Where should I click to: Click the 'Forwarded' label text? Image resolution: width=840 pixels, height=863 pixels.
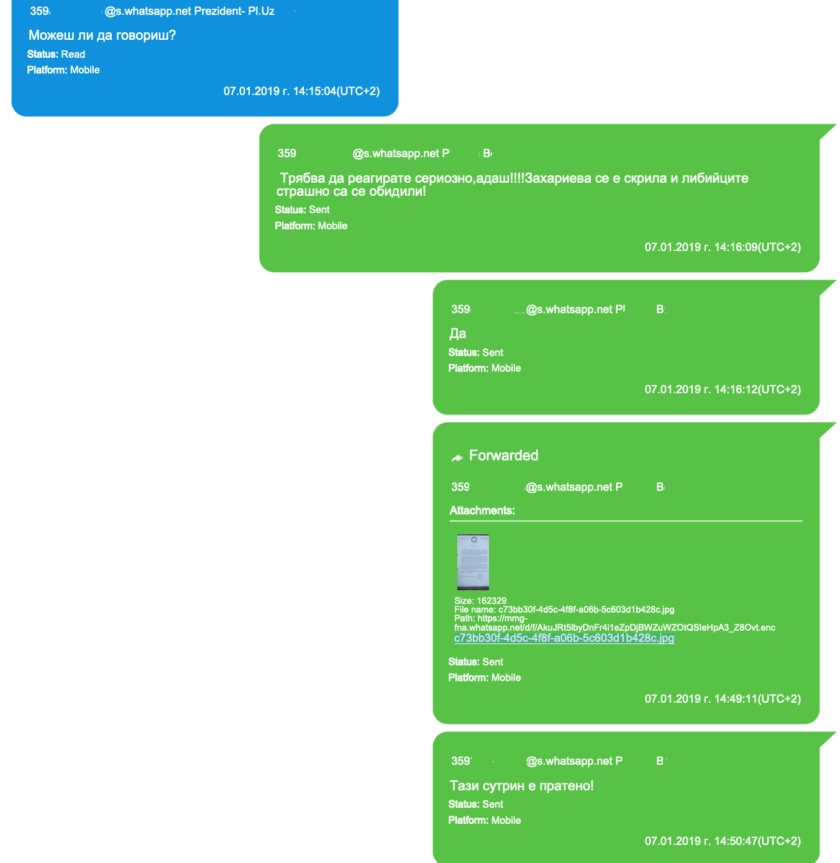504,455
